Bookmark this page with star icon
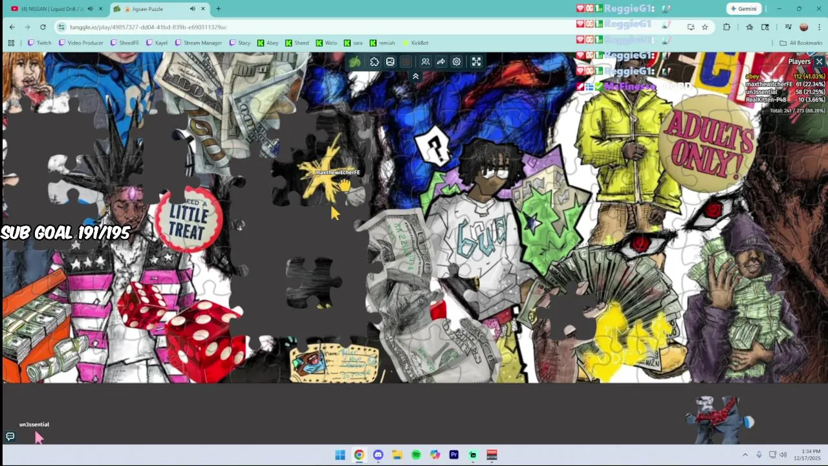 (x=704, y=27)
